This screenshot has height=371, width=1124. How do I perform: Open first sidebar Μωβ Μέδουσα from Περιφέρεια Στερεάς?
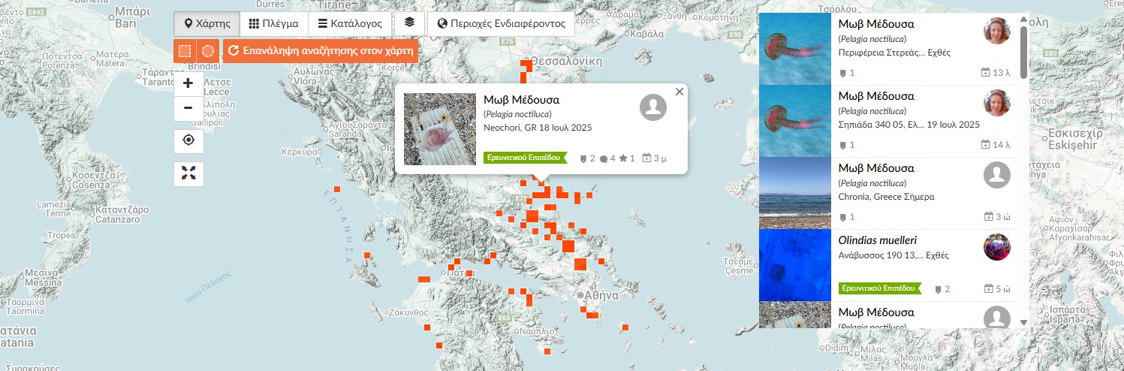tap(876, 24)
